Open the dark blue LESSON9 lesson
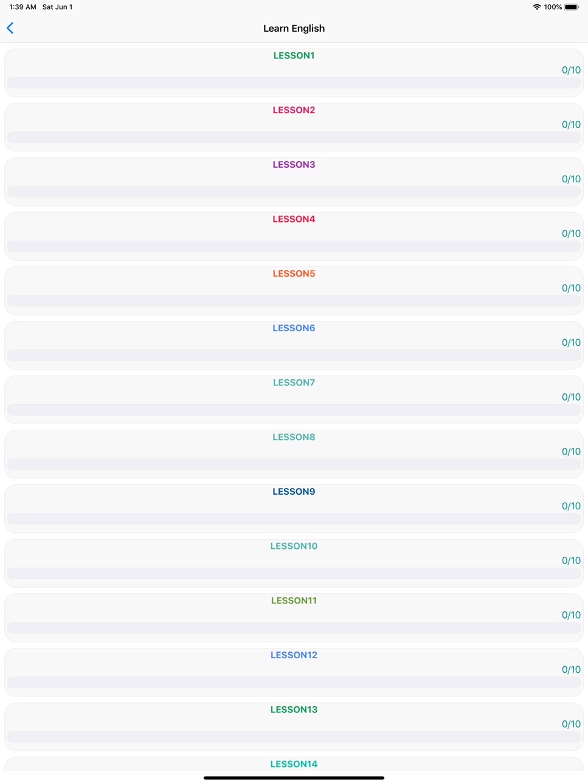The width and height of the screenshot is (588, 784). tap(294, 509)
